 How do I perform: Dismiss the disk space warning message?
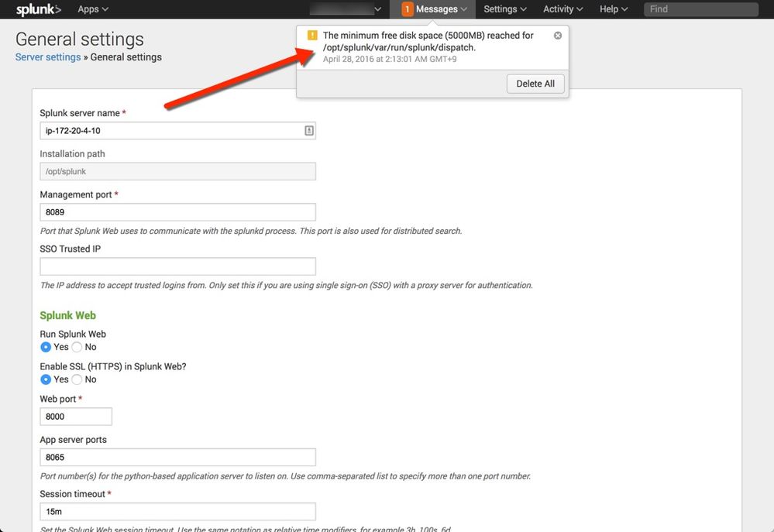[x=557, y=36]
